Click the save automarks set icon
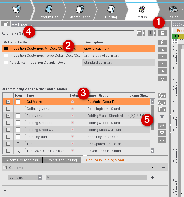Image resolution: width=184 pixels, height=197 pixels. [162, 33]
